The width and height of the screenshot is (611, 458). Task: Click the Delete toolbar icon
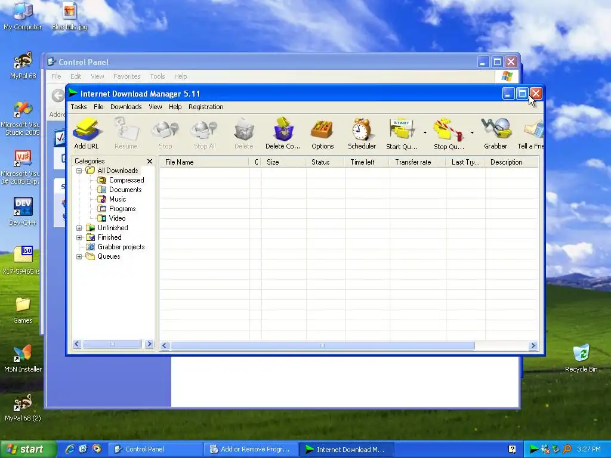(x=244, y=134)
